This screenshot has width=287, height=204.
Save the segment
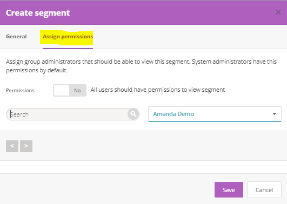pos(229,190)
